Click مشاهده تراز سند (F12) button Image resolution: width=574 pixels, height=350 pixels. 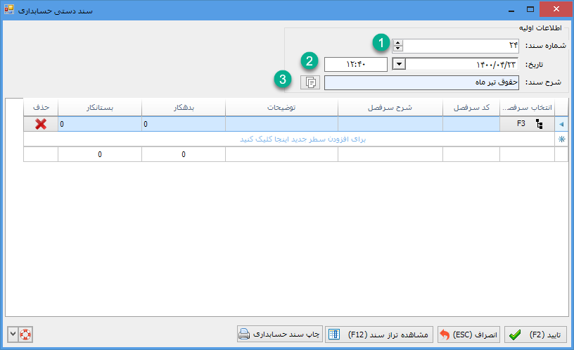[379, 335]
